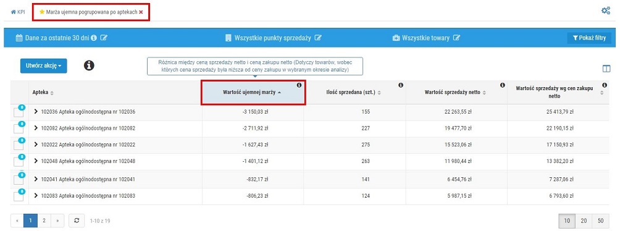Viewport: 620px width, 231px height.
Task: Expand row 102082 Apteka ogólnodostępna
Action: [36, 128]
